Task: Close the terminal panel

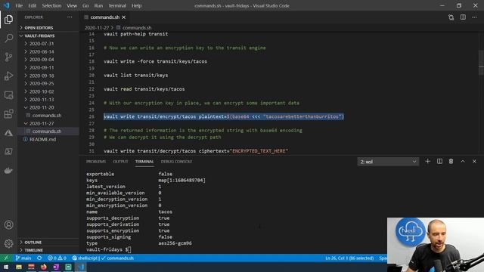Action: click(x=474, y=161)
